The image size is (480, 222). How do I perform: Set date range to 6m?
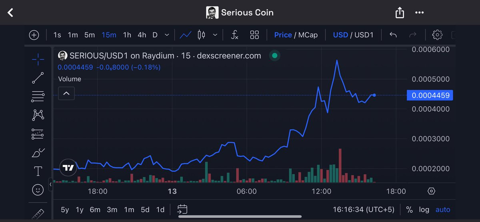click(x=95, y=210)
